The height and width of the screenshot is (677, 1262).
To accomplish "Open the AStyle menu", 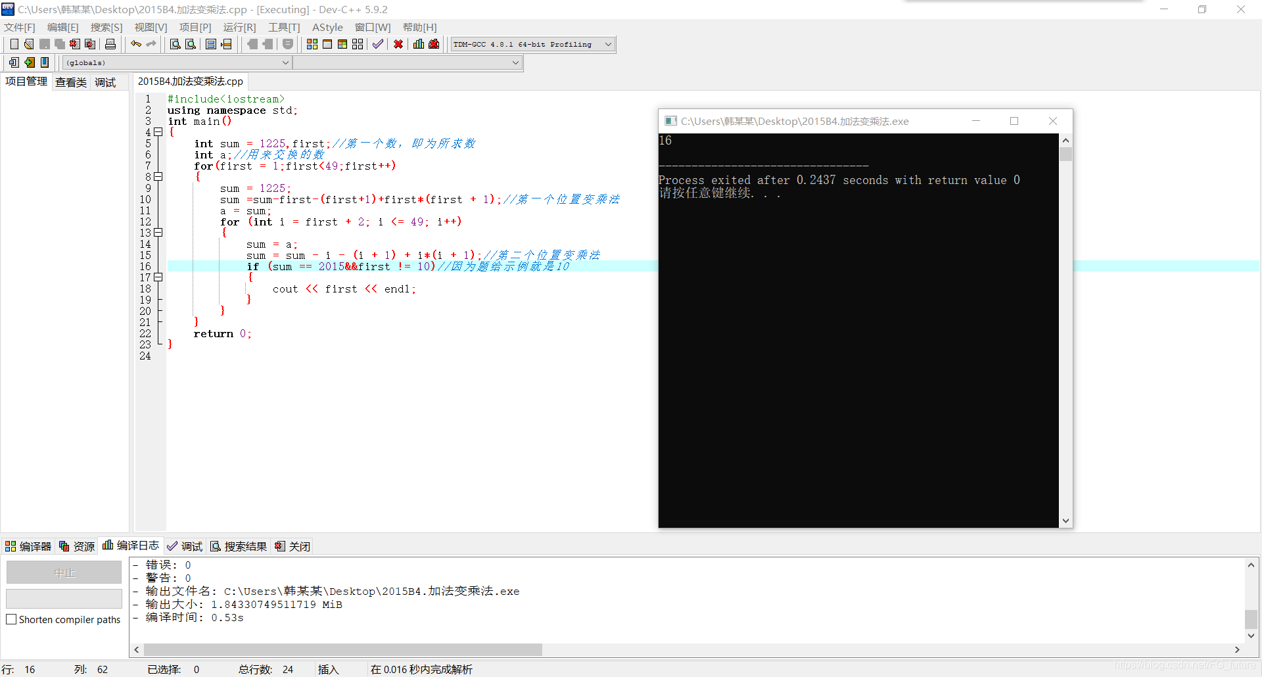I will coord(327,27).
